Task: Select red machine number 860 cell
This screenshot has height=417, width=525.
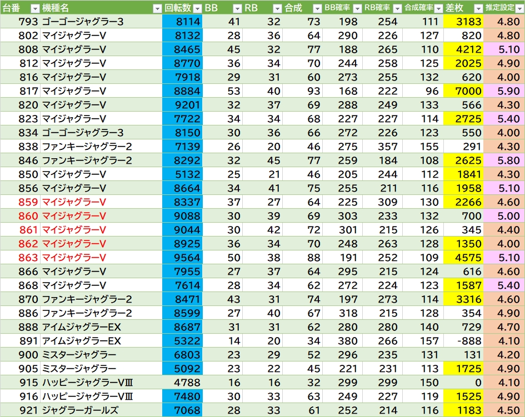Action: [x=20, y=216]
